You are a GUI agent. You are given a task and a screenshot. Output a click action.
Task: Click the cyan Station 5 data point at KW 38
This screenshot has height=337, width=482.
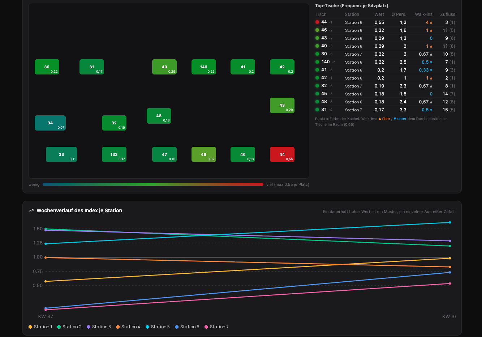coord(450,222)
